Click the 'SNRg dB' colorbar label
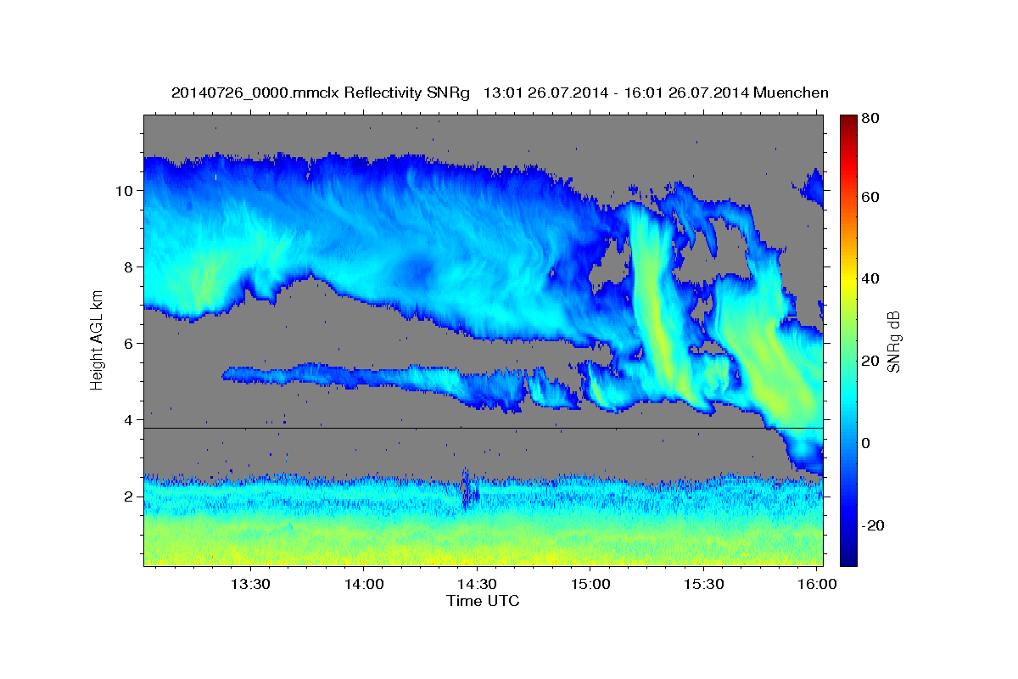Screen dimensions: 1018x679 (x=893, y=341)
